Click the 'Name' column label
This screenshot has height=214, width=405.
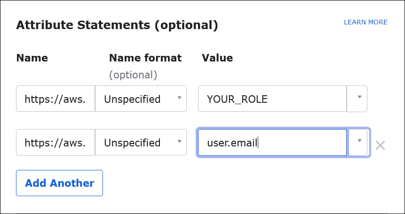(32, 58)
